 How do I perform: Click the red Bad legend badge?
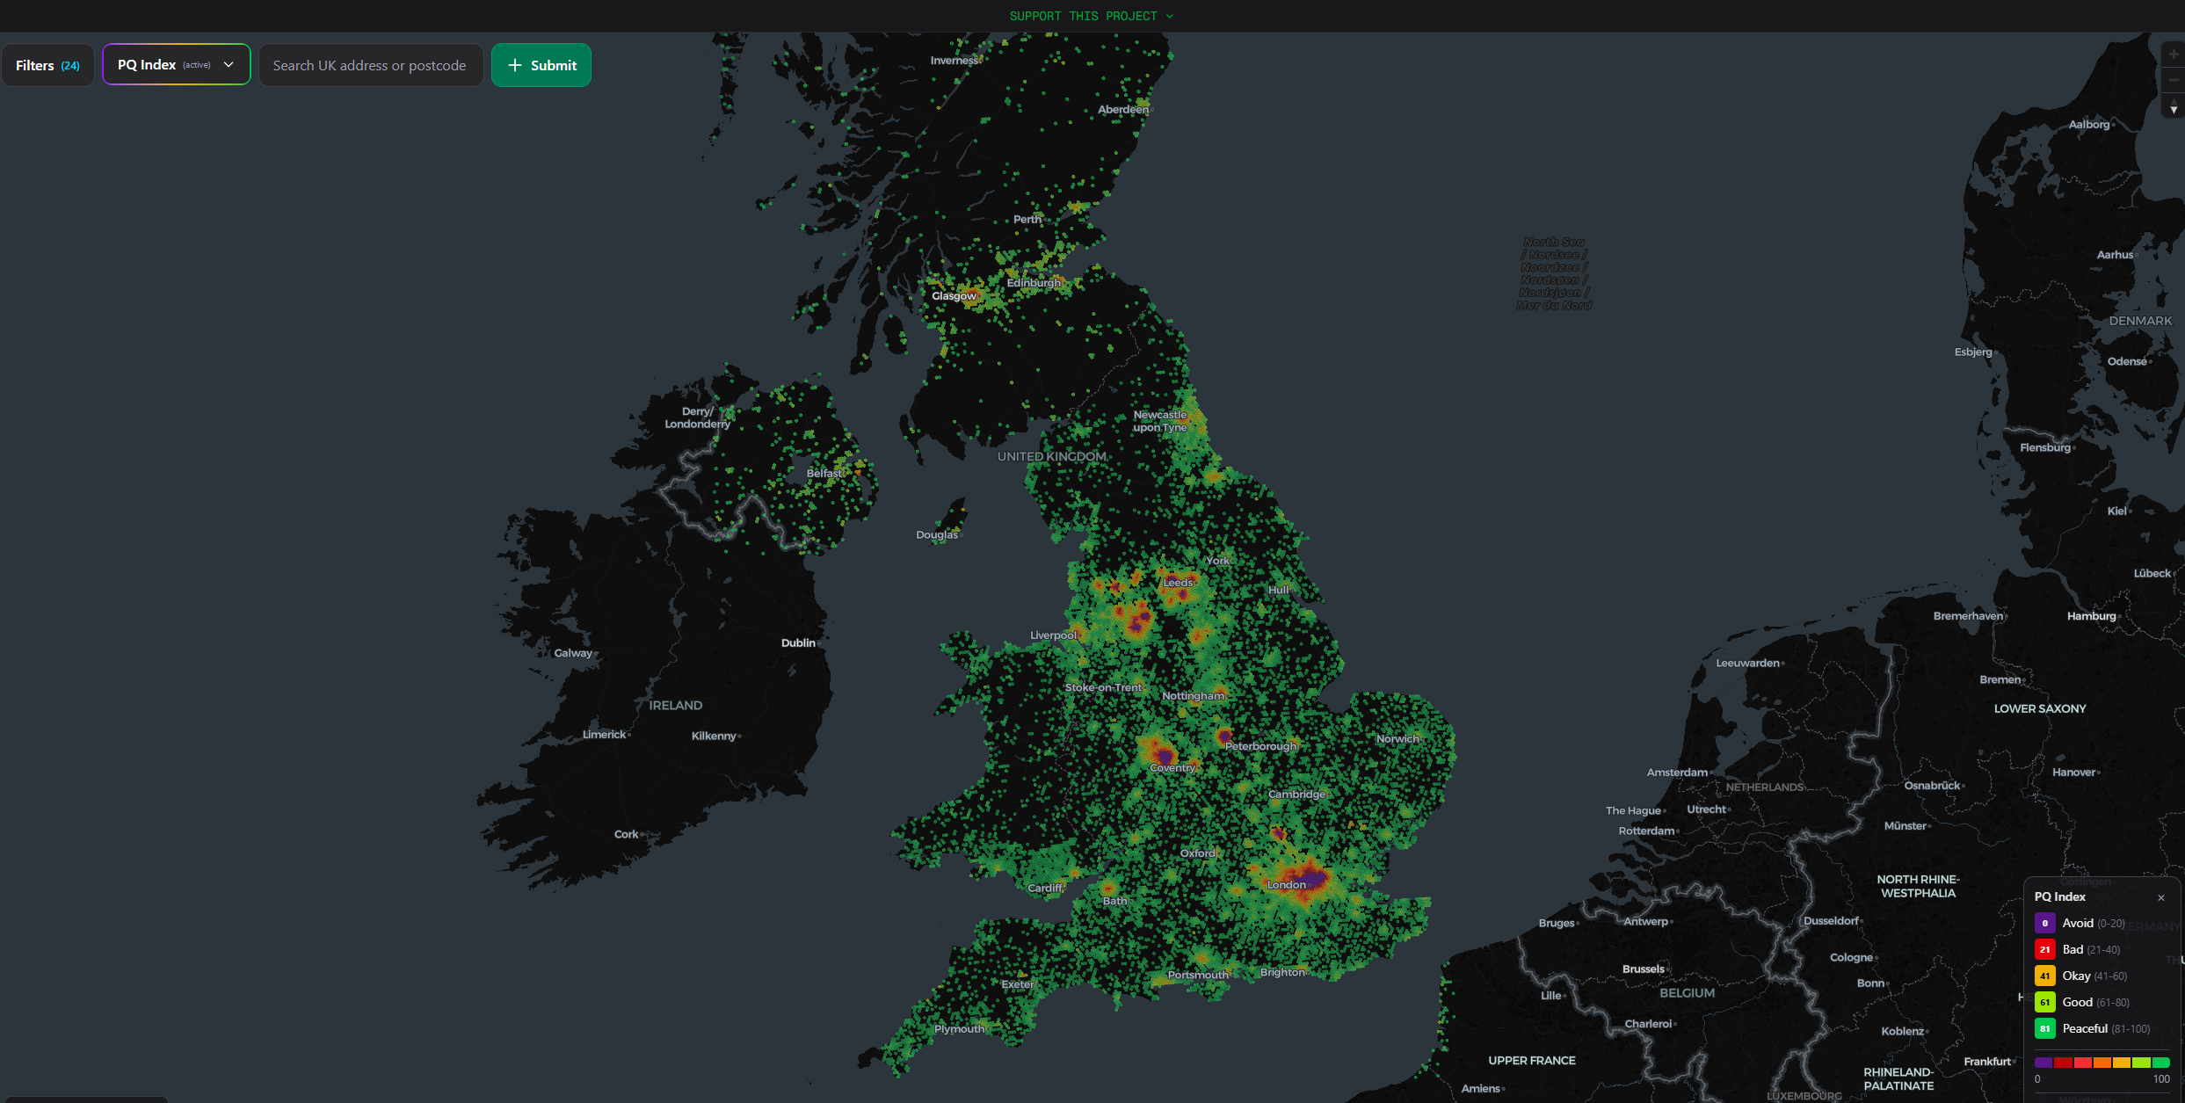(x=2044, y=949)
